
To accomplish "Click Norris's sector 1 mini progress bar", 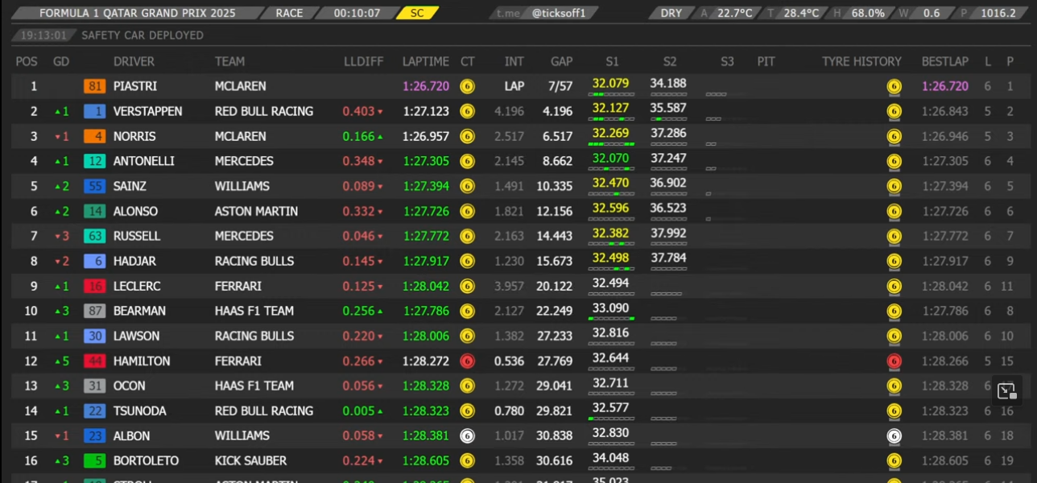I will [x=611, y=144].
